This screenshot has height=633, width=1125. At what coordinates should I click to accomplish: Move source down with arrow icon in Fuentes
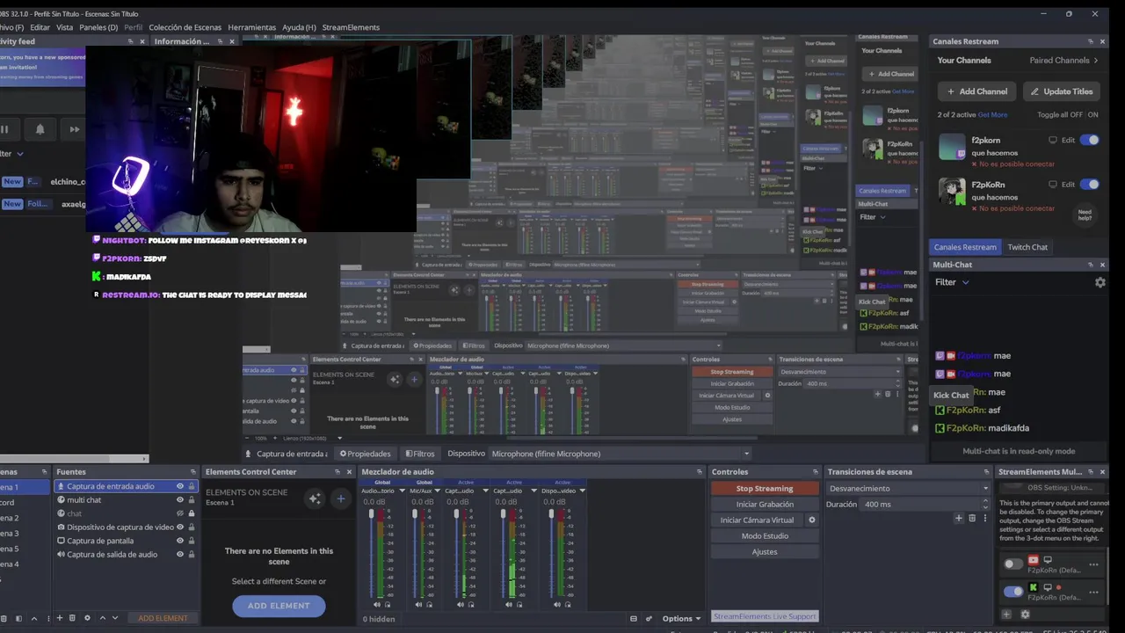115,618
